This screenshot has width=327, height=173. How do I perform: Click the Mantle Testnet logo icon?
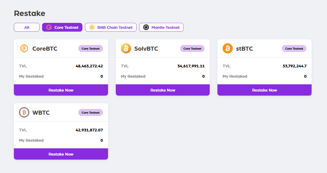(146, 27)
